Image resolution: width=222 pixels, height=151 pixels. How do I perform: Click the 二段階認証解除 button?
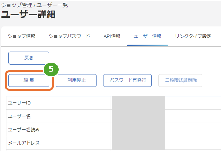click(x=180, y=80)
